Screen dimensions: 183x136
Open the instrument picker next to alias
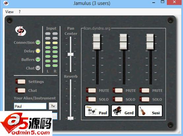tap(53, 106)
